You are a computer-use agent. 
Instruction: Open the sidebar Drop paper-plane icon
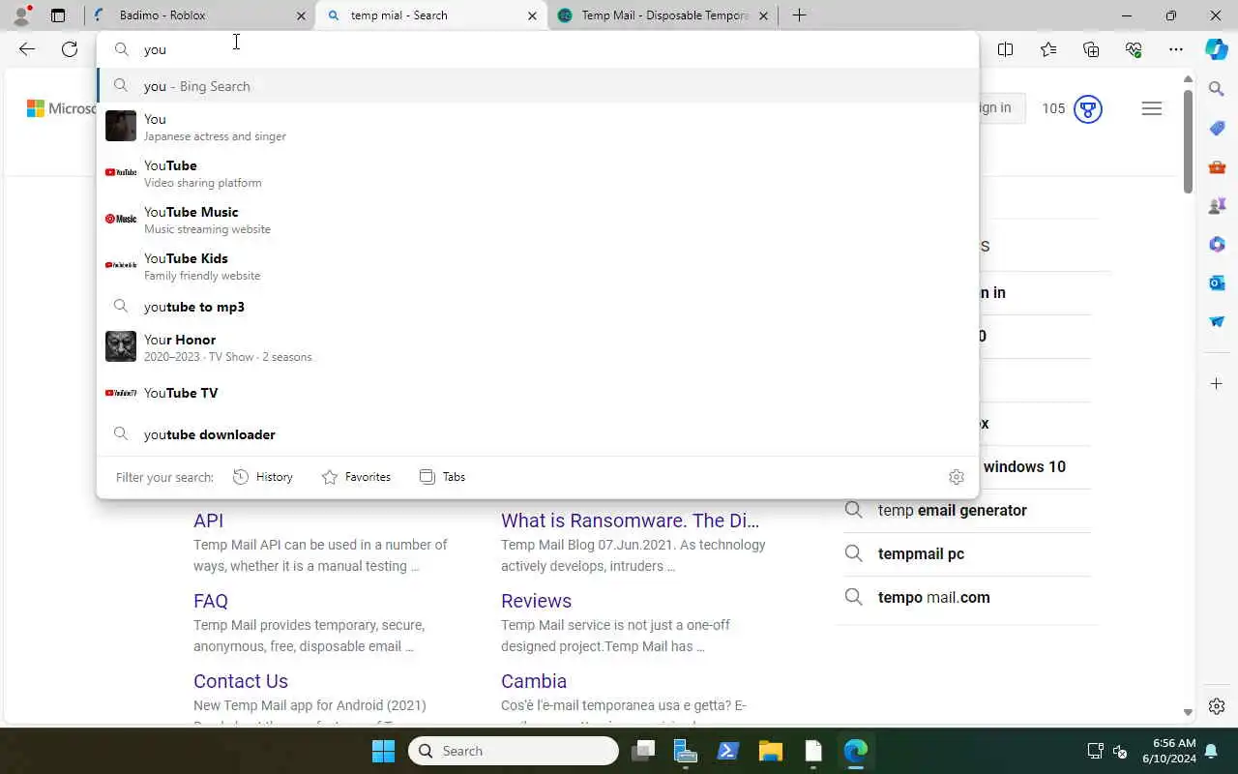(1217, 321)
